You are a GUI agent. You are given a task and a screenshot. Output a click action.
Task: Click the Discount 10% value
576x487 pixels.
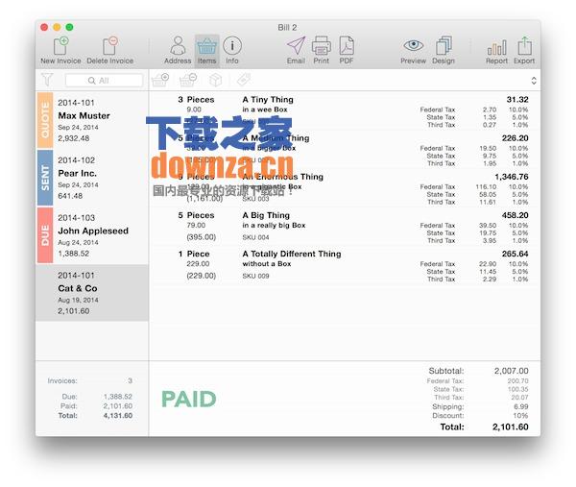[x=520, y=416]
